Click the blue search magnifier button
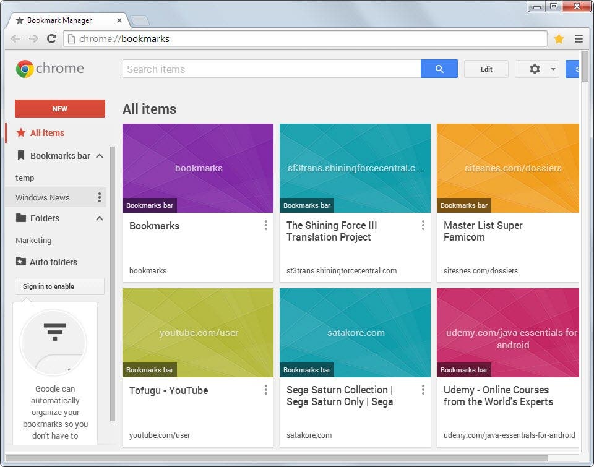The image size is (594, 467). pyautogui.click(x=439, y=69)
